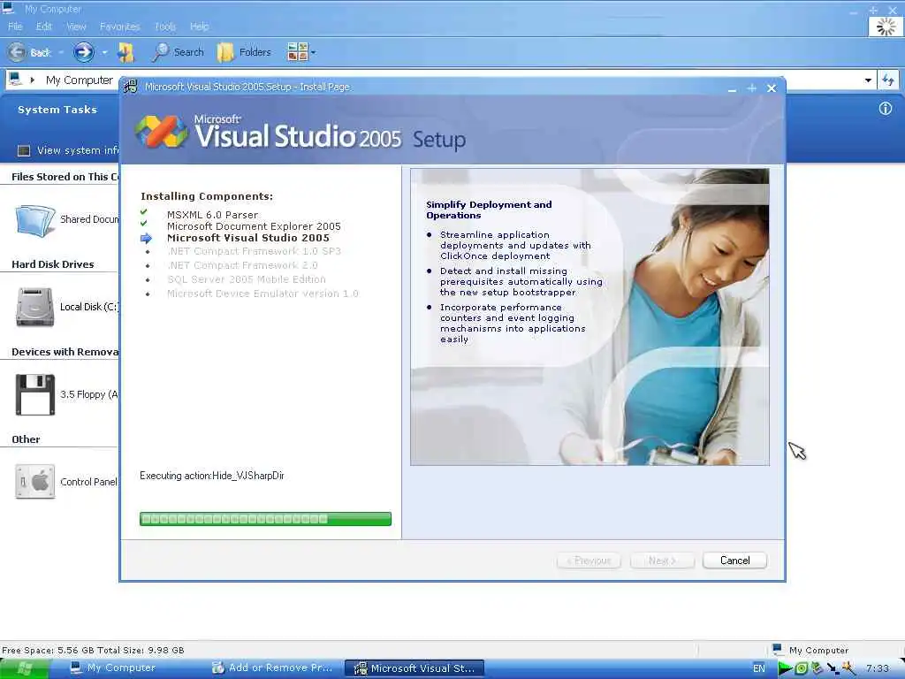Open the Edit menu in My Computer

[44, 27]
